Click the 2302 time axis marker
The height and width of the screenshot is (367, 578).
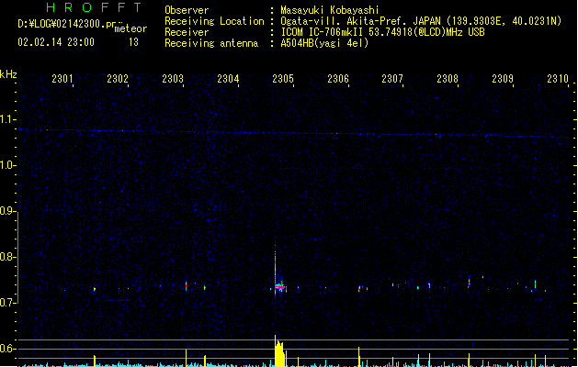pyautogui.click(x=118, y=79)
